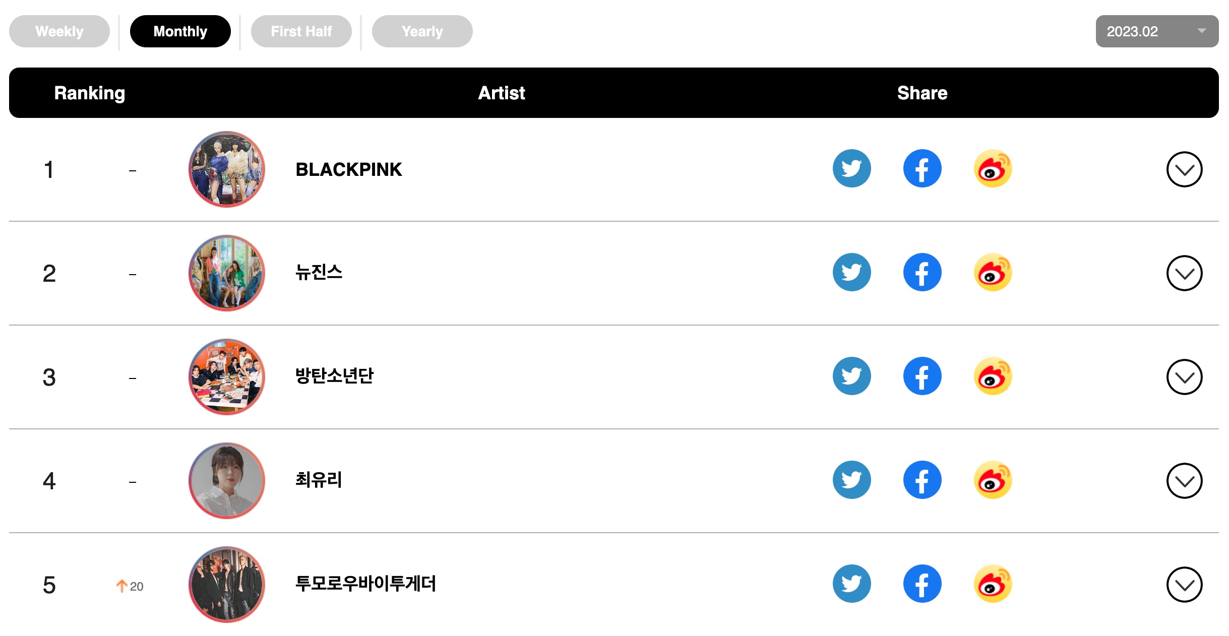Switch to the Yearly chart tab
The width and height of the screenshot is (1229, 636).
[422, 31]
